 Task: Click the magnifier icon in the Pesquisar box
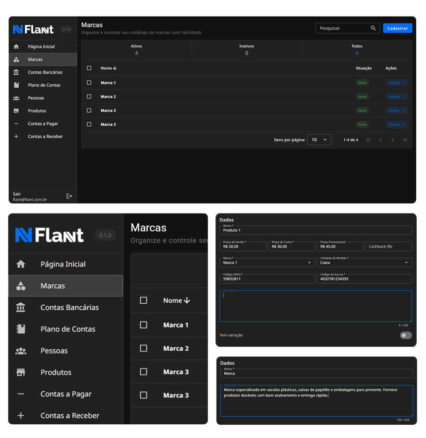[373, 28]
